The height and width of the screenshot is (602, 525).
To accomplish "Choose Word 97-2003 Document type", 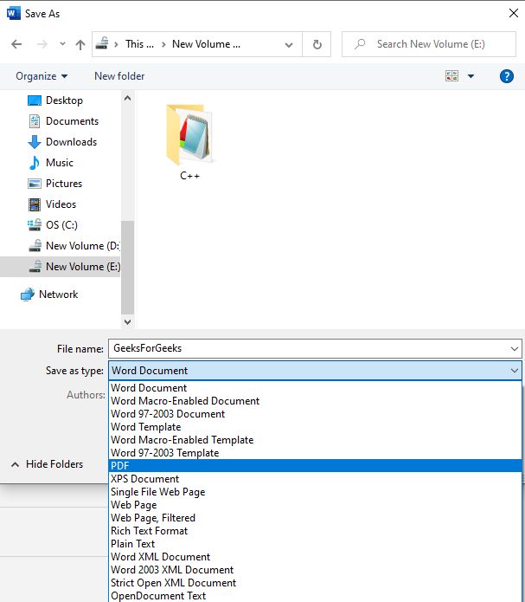I will (315, 414).
